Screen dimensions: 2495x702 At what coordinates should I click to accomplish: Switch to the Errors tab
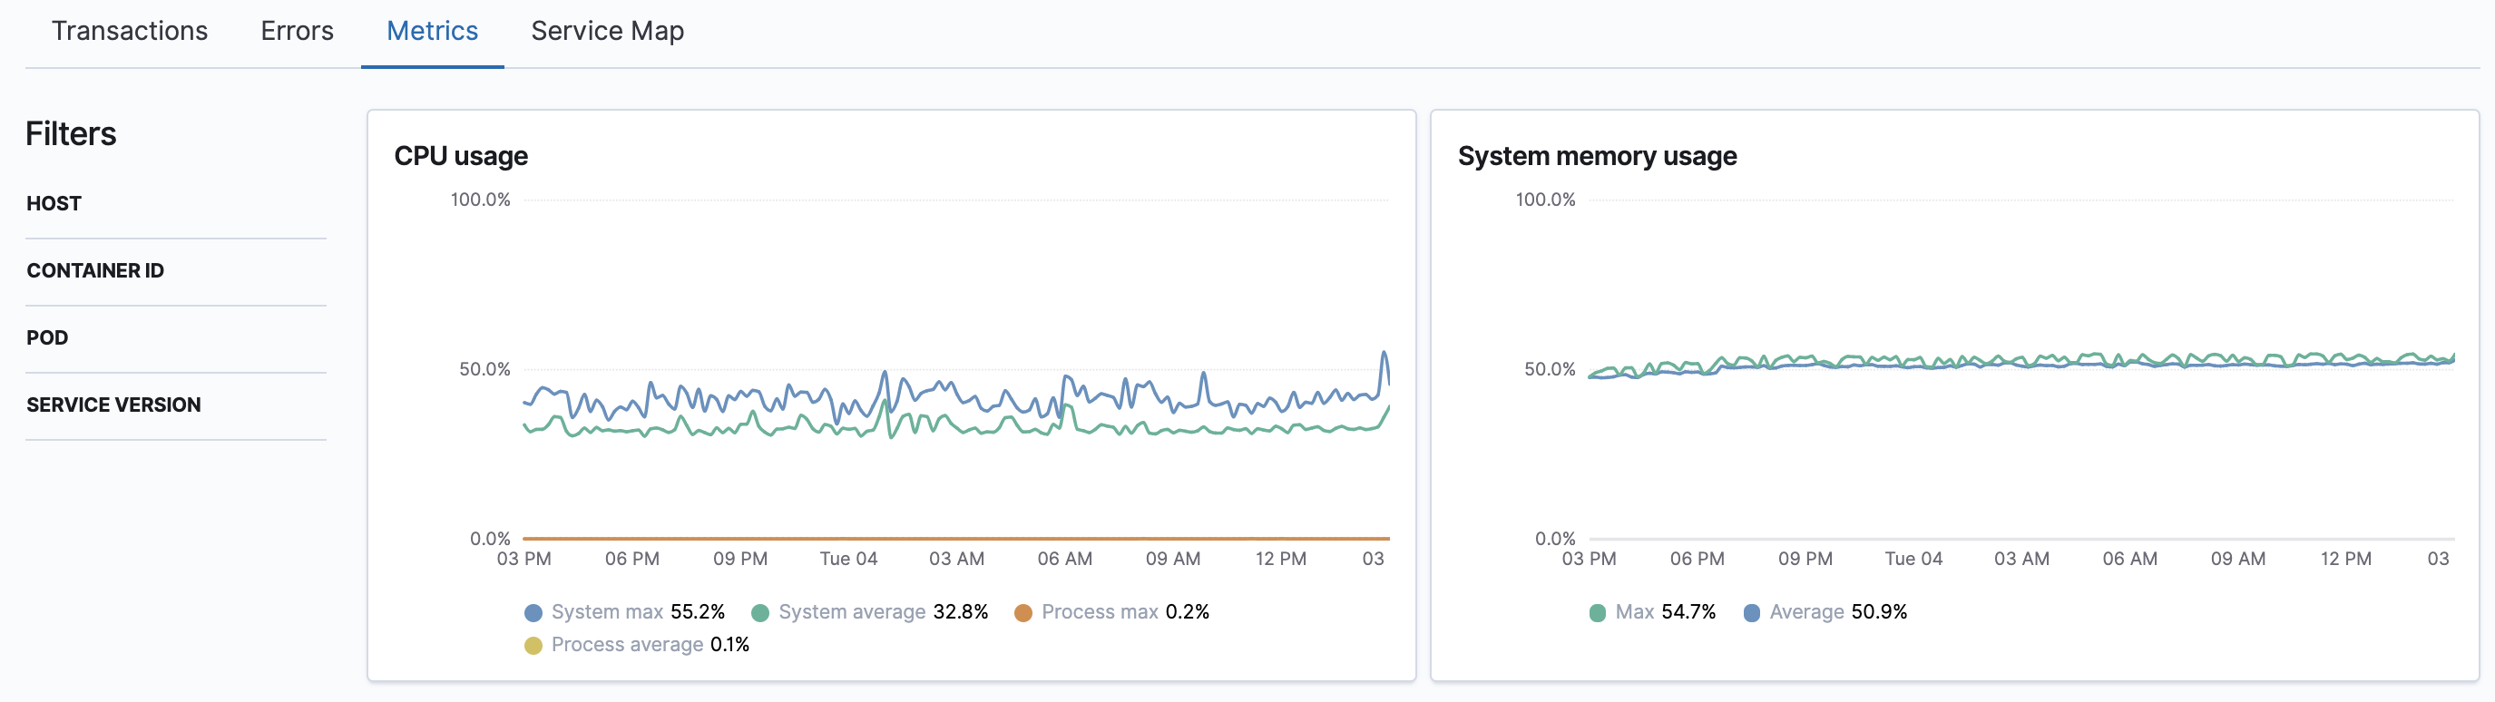point(297,31)
